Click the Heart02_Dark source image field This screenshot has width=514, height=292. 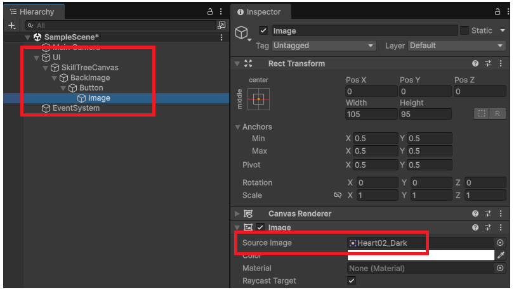[421, 243]
